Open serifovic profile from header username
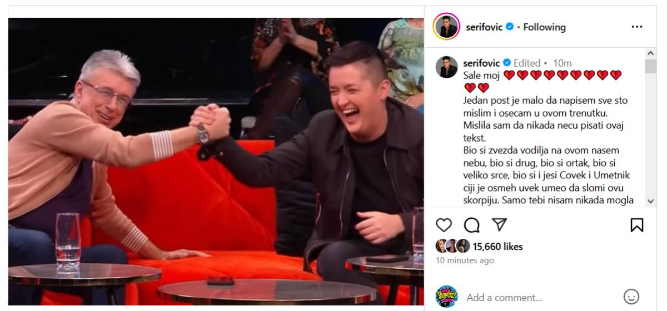667x311 pixels. (483, 27)
